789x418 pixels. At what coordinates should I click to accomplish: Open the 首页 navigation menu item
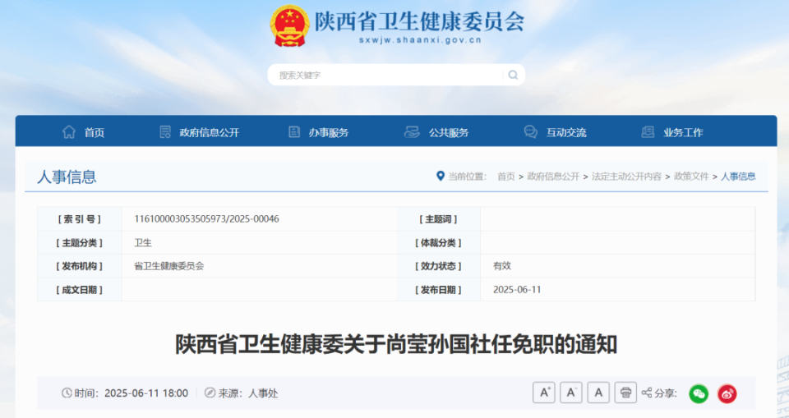coord(94,132)
